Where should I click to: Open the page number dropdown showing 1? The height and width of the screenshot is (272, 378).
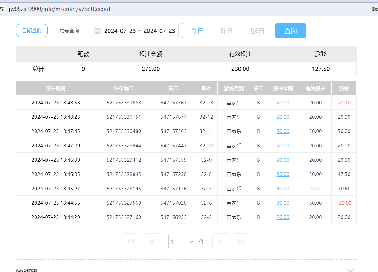point(182,241)
